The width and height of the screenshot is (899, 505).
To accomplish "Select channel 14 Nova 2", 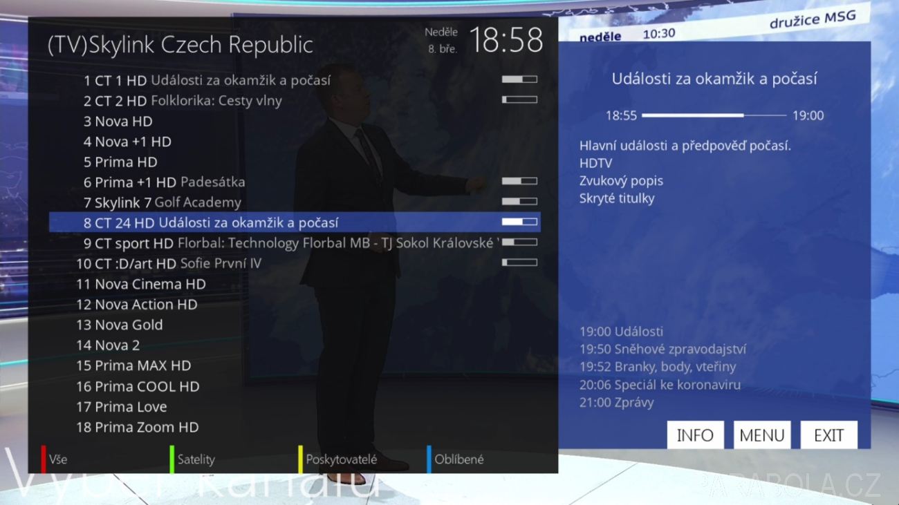I will [295, 345].
